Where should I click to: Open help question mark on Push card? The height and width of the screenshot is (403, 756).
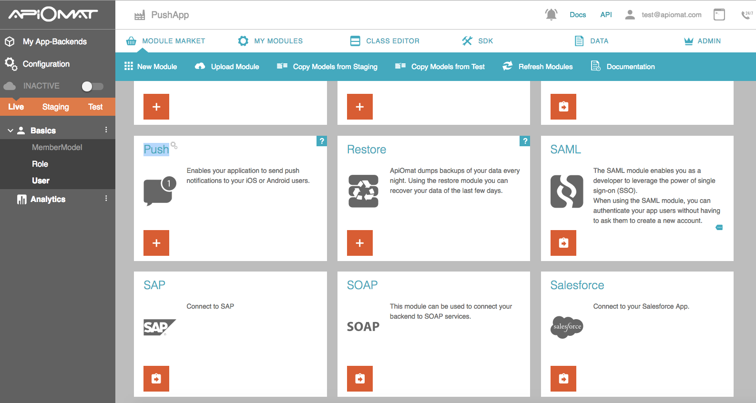[x=322, y=141]
